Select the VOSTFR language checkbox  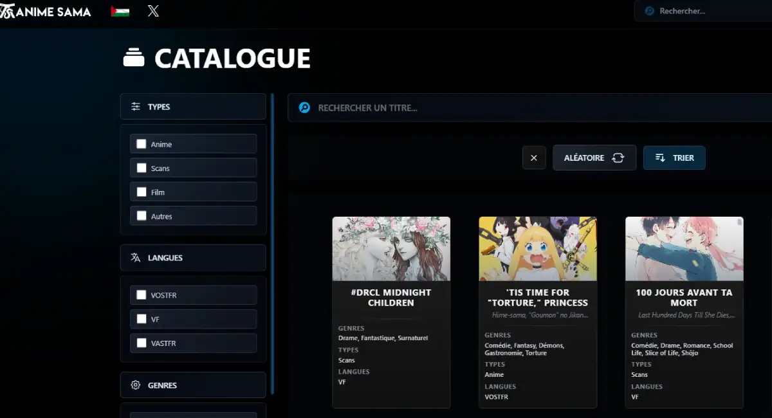142,295
